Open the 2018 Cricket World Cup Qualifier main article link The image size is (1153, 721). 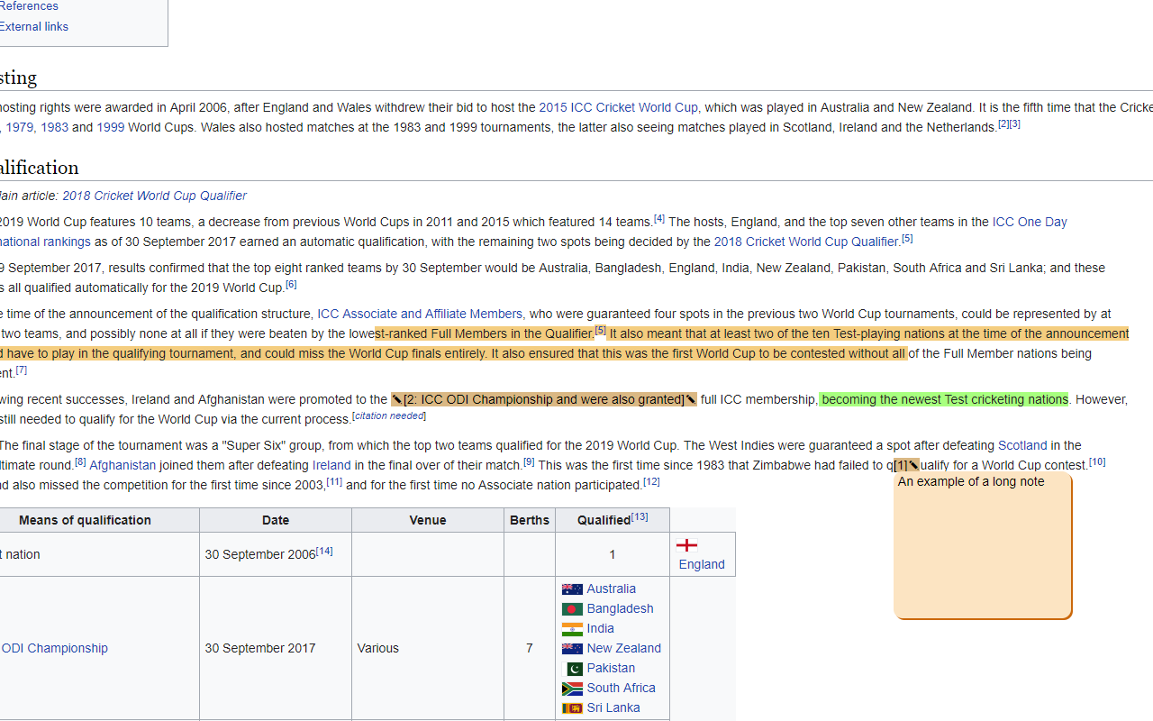pos(154,196)
